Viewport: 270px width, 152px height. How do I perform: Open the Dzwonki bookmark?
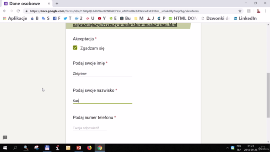click(216, 18)
